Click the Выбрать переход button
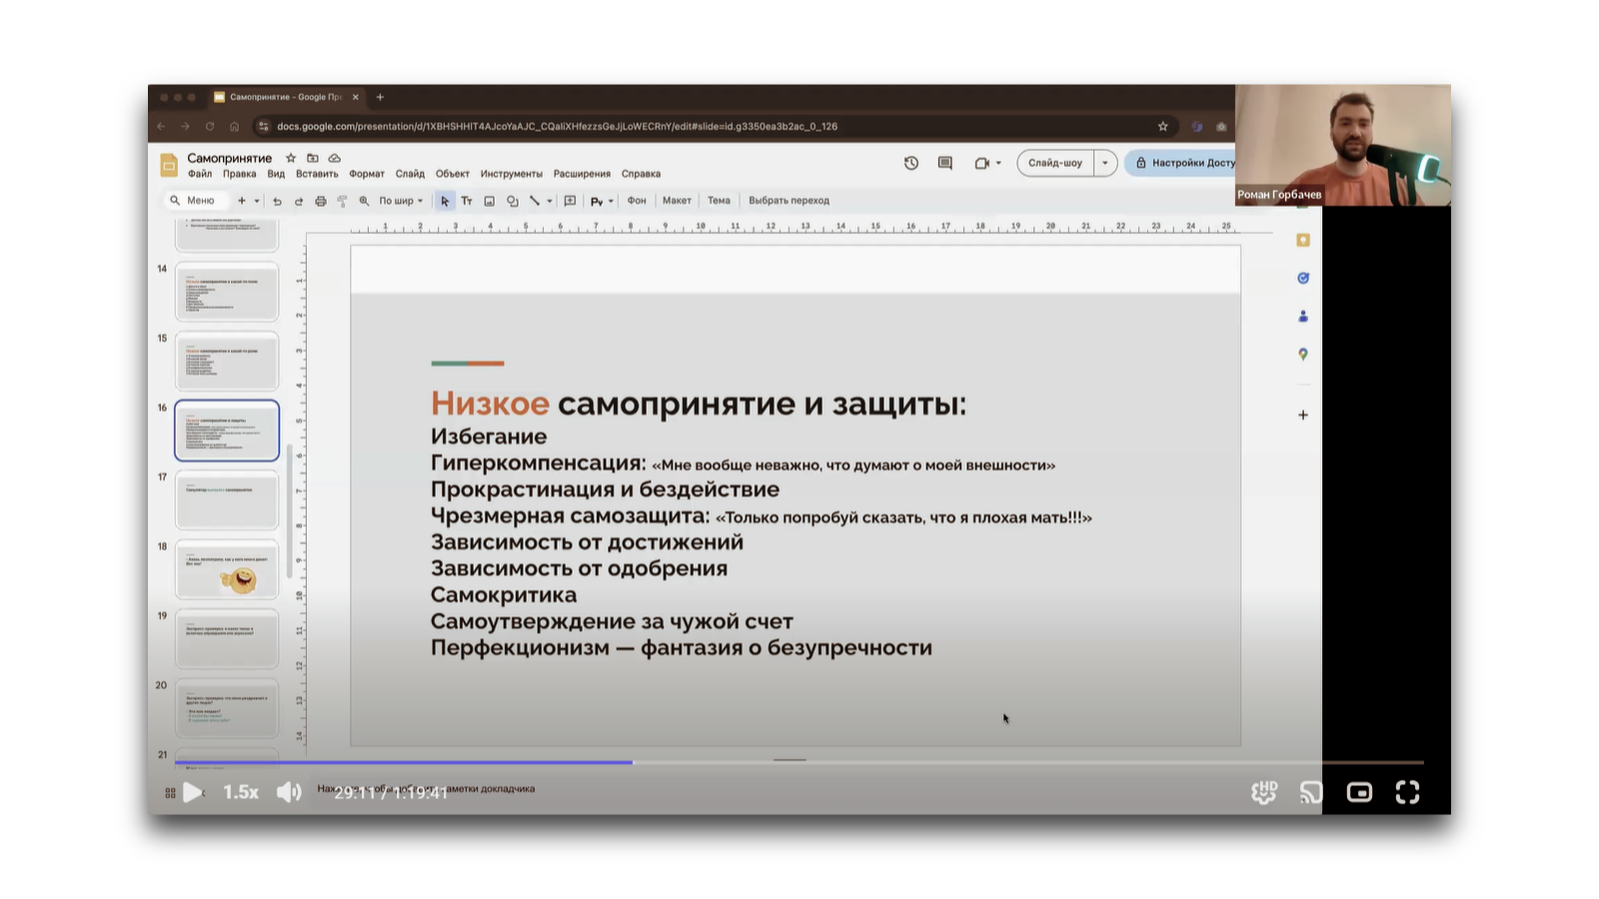Screen dimensions: 1599x899 coord(789,201)
